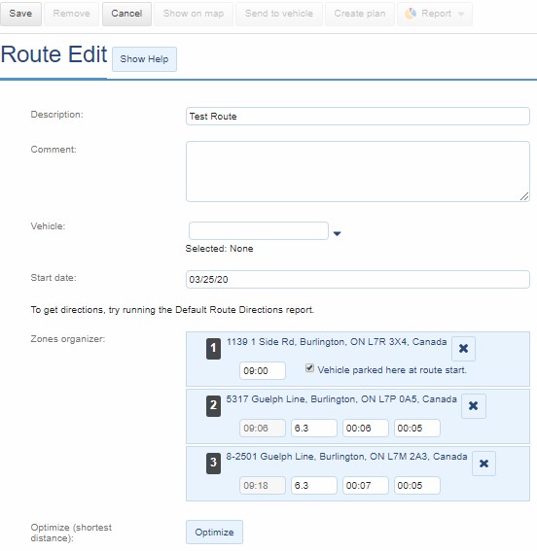
Task: Focus the Description field with Test Route
Action: [x=358, y=117]
